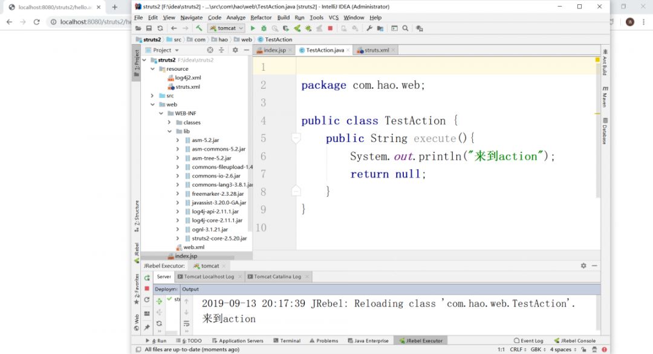This screenshot has width=653, height=354.
Task: Click the red error indicator in status bar
Action: (x=604, y=349)
